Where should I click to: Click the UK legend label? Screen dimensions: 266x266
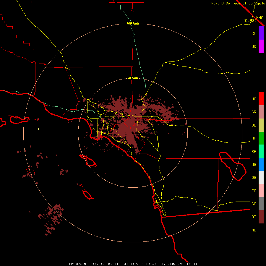(x=254, y=46)
